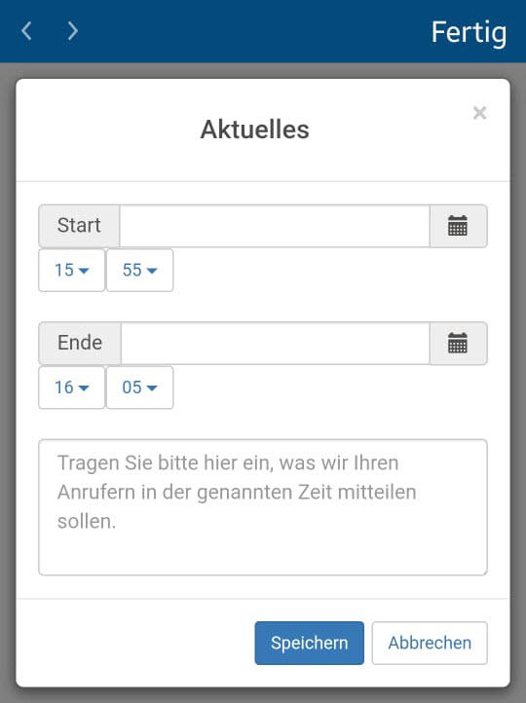Expand the Start minute dropdown showing 55
The width and height of the screenshot is (526, 703).
[139, 271]
